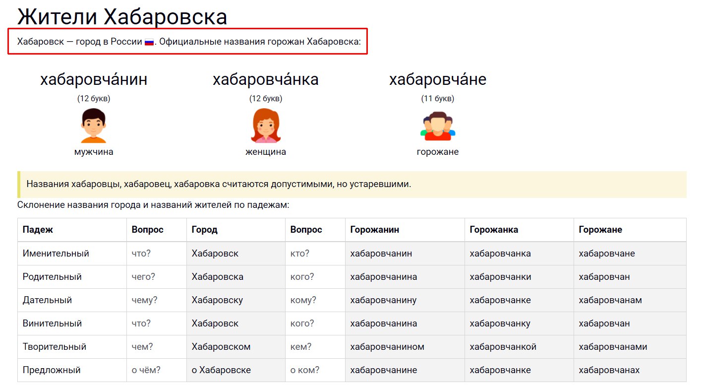The width and height of the screenshot is (703, 389).
Task: Click the "о Хабаровске" table cell
Action: (221, 370)
